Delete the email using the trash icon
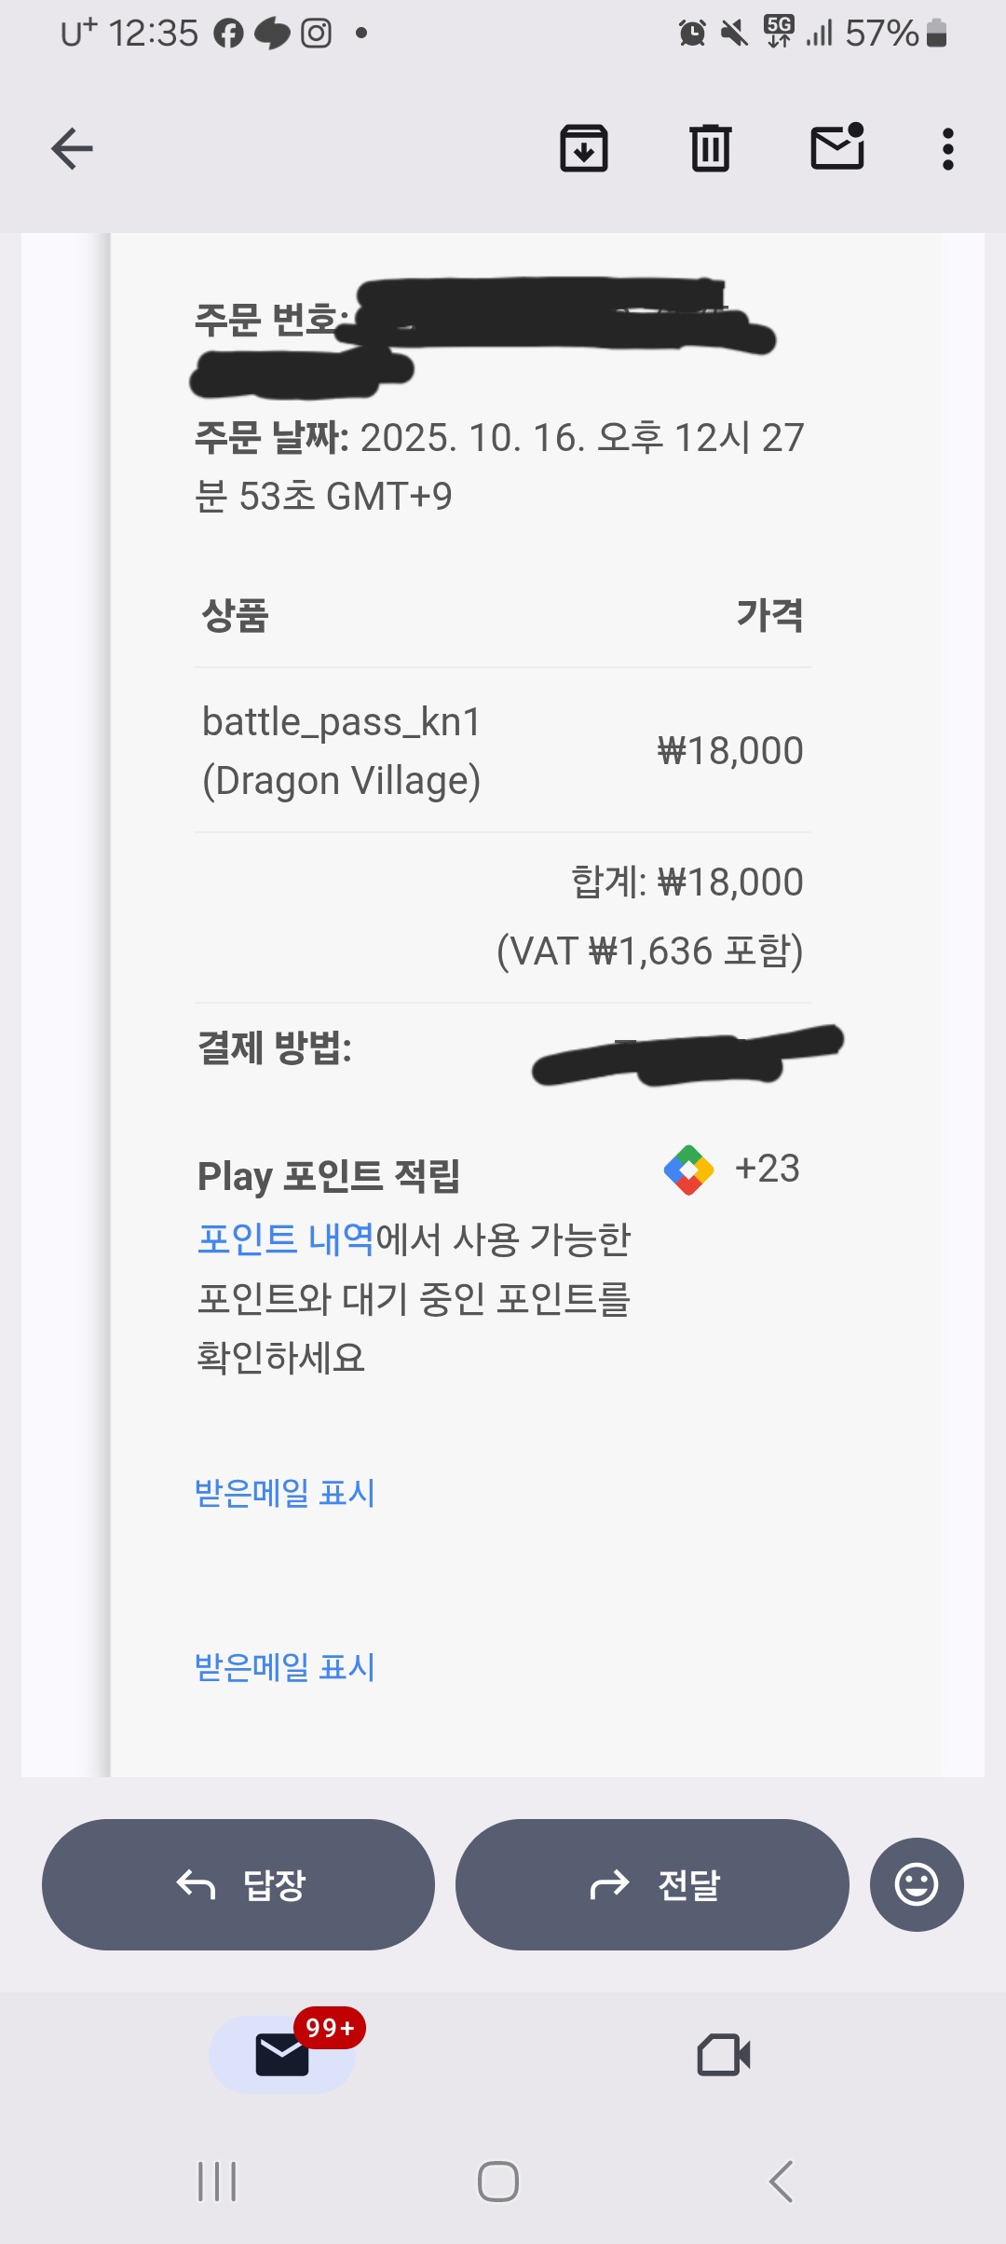Screen dimensions: 1006x2244 (x=711, y=149)
